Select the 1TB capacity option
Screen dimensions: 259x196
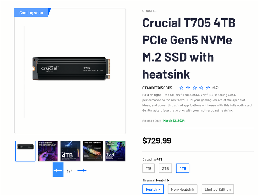pos(149,168)
